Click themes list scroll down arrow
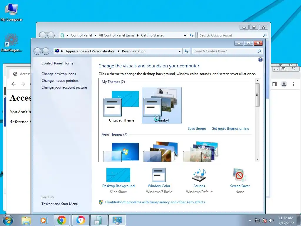Viewport: 301px width, 226px height. (x=257, y=159)
